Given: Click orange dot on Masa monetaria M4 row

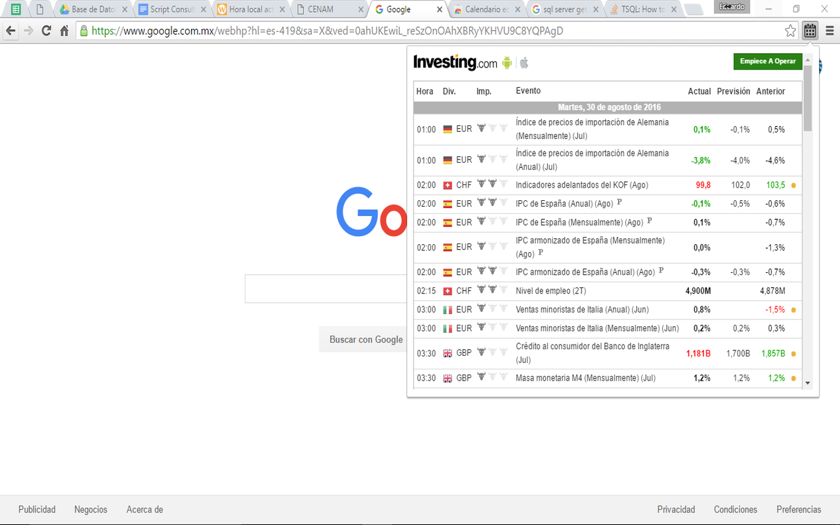Looking at the screenshot, I should pos(793,379).
